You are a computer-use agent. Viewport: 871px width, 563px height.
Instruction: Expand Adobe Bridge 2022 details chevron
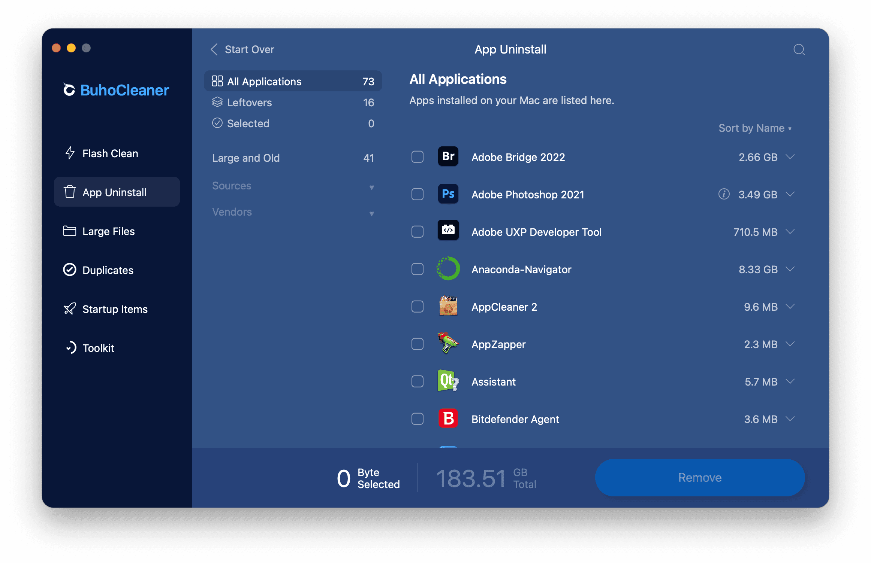point(790,156)
